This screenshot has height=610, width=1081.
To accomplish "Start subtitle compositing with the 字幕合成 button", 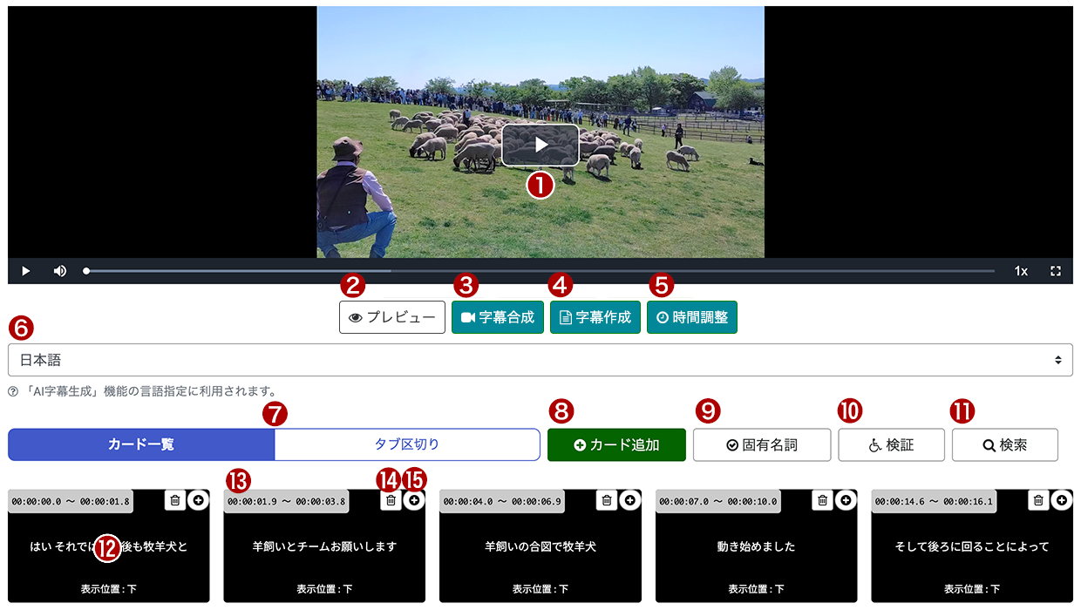I will [497, 317].
